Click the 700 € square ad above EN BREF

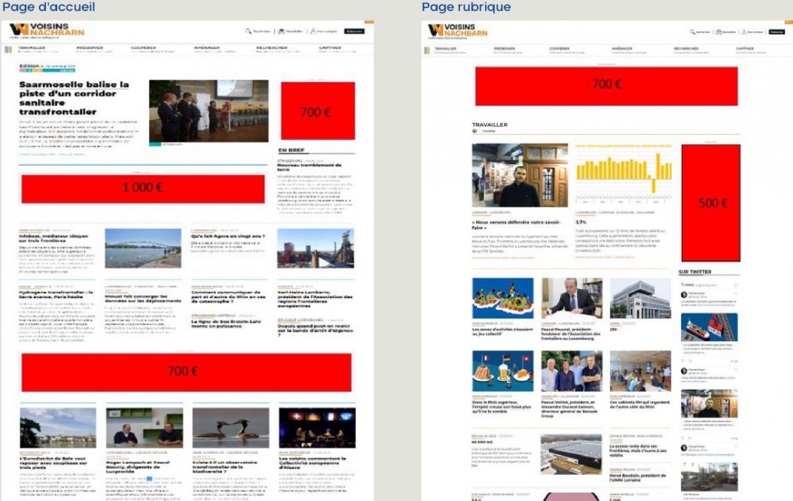(318, 111)
